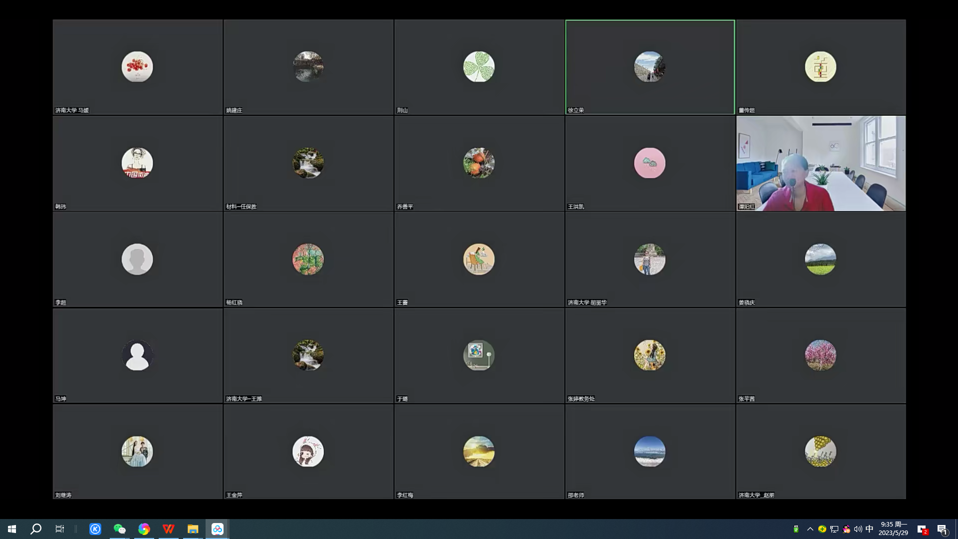Toggle the Chinese input method indicator 中
Image resolution: width=958 pixels, height=539 pixels.
coord(869,529)
